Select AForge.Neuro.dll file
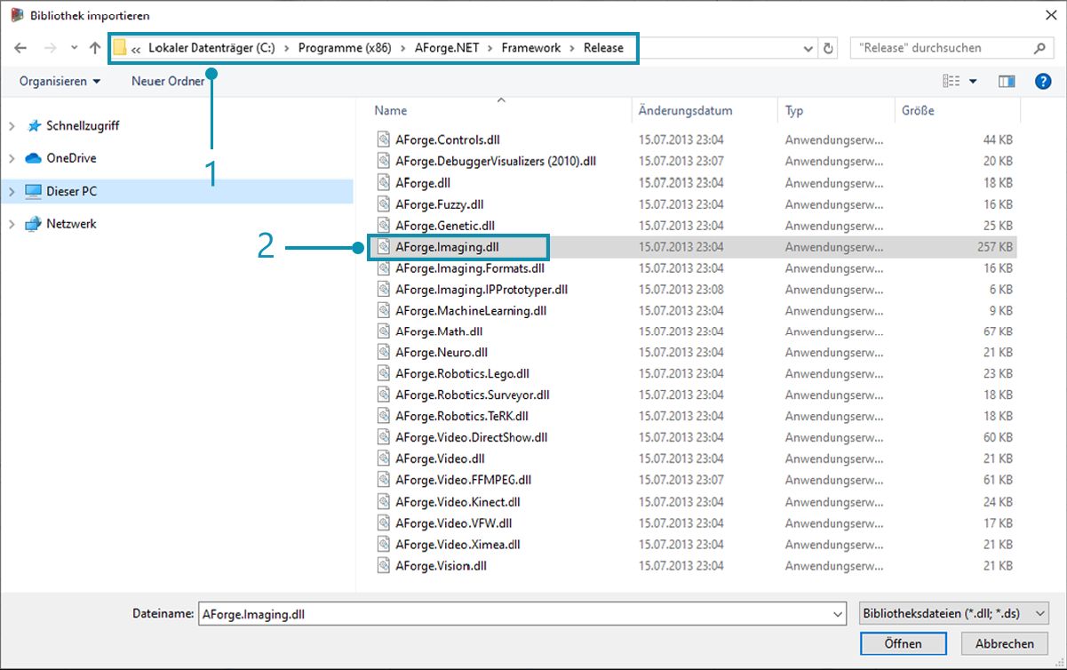 tap(442, 353)
